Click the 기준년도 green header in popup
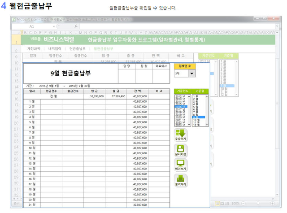This screenshot has height=213, width=287. click(183, 91)
